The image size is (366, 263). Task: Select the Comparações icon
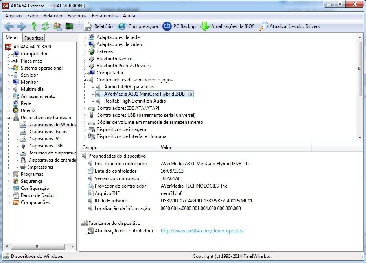(16, 202)
